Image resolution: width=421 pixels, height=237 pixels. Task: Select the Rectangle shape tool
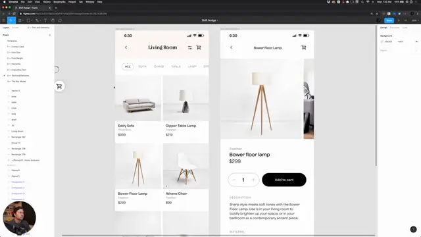(x=28, y=20)
